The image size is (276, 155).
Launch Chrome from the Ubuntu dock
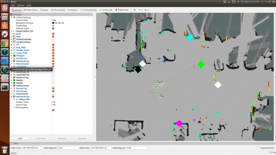coord(5,43)
